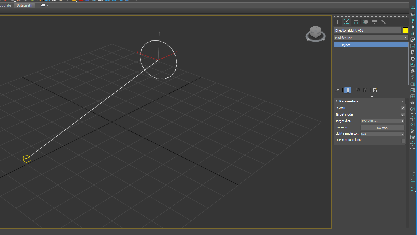
Task: Open Configure Modifier Sets
Action: pos(375,90)
